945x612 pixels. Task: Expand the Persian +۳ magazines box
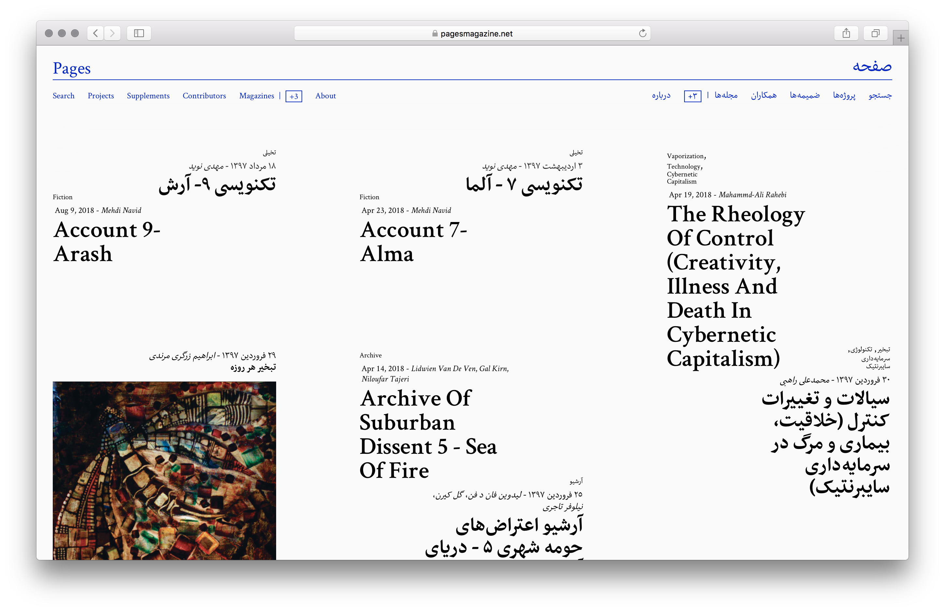pyautogui.click(x=693, y=96)
